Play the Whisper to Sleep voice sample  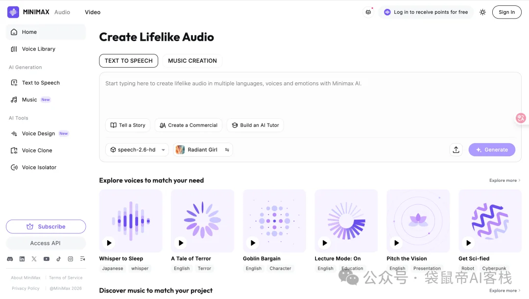coord(109,243)
